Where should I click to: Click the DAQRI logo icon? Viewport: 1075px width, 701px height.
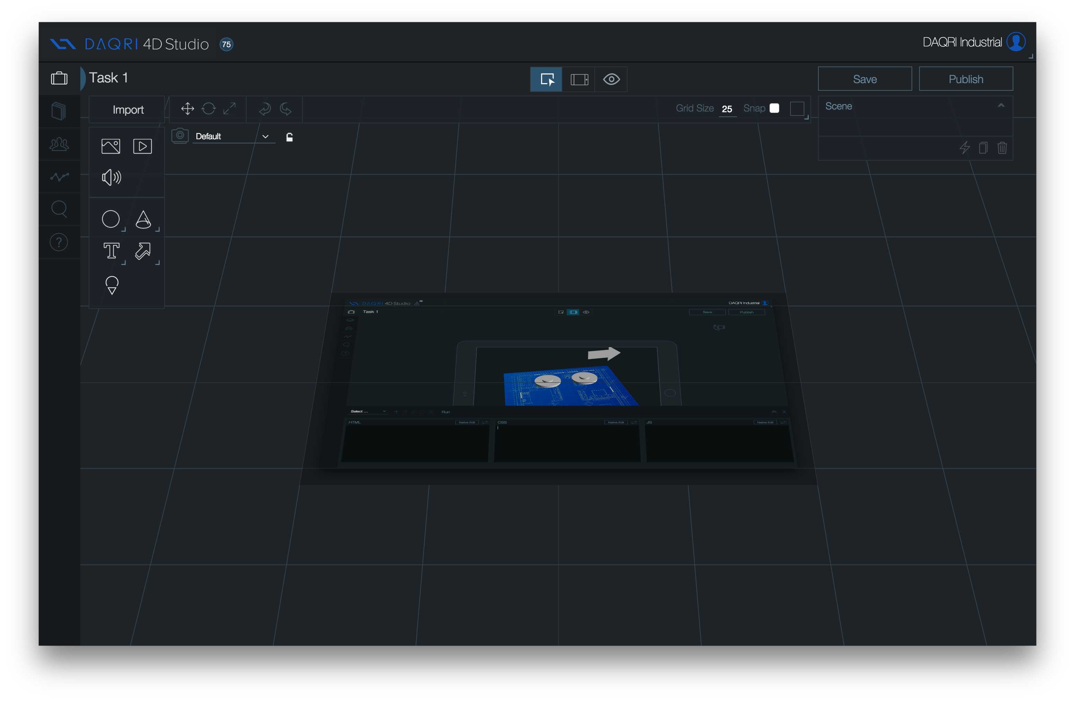(x=63, y=44)
